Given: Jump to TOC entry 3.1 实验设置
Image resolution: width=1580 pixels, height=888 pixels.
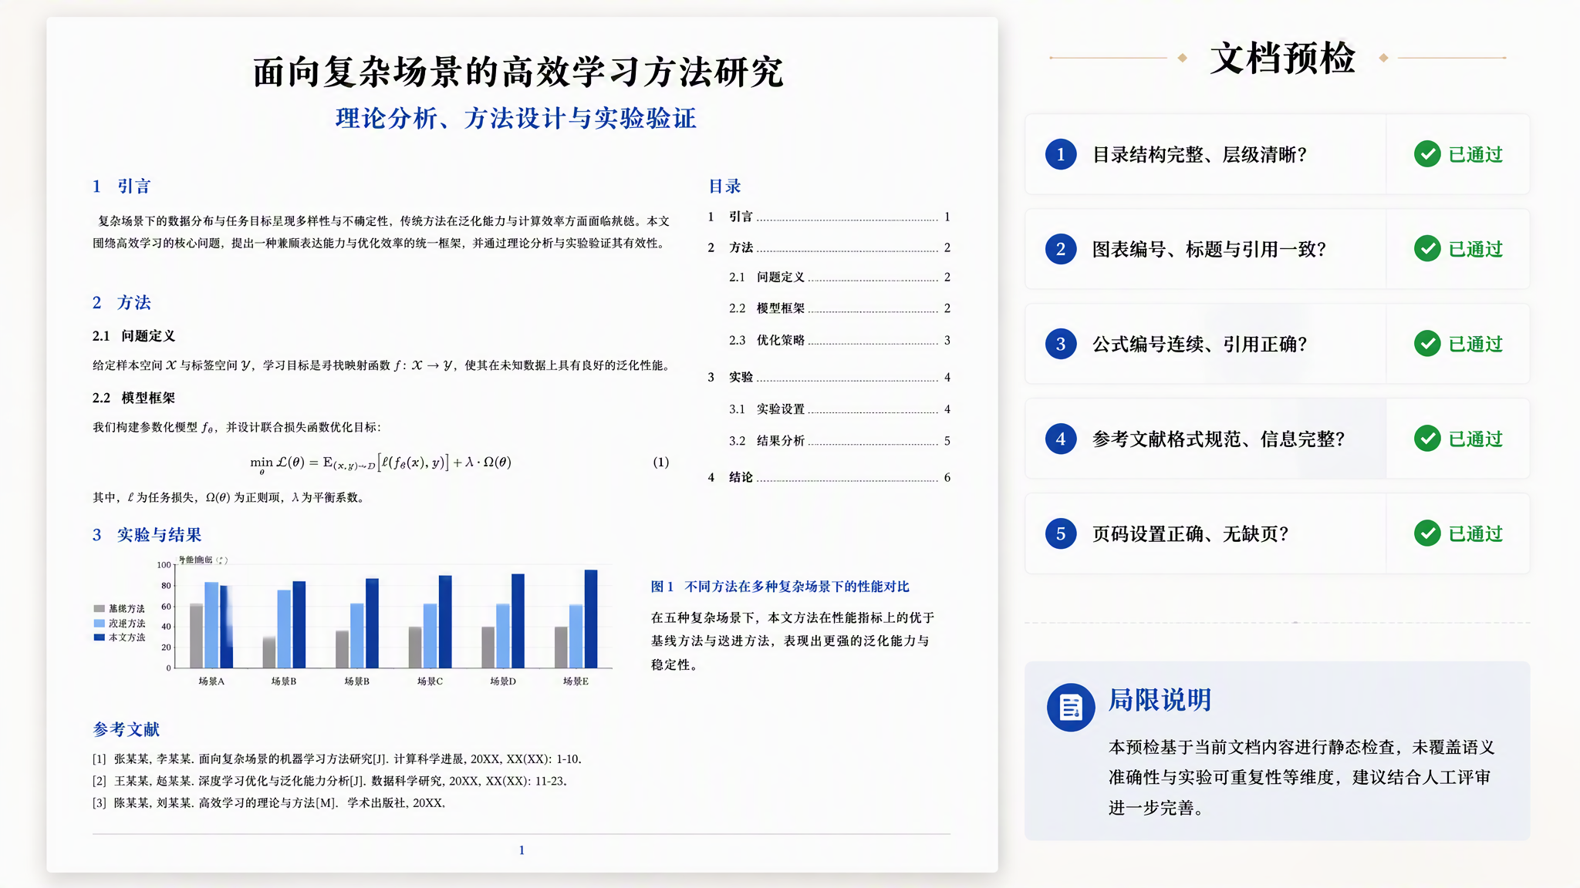Looking at the screenshot, I should 840,409.
